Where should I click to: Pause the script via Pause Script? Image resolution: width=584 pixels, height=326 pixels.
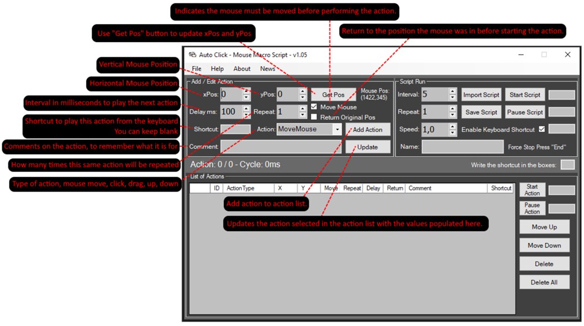click(524, 112)
